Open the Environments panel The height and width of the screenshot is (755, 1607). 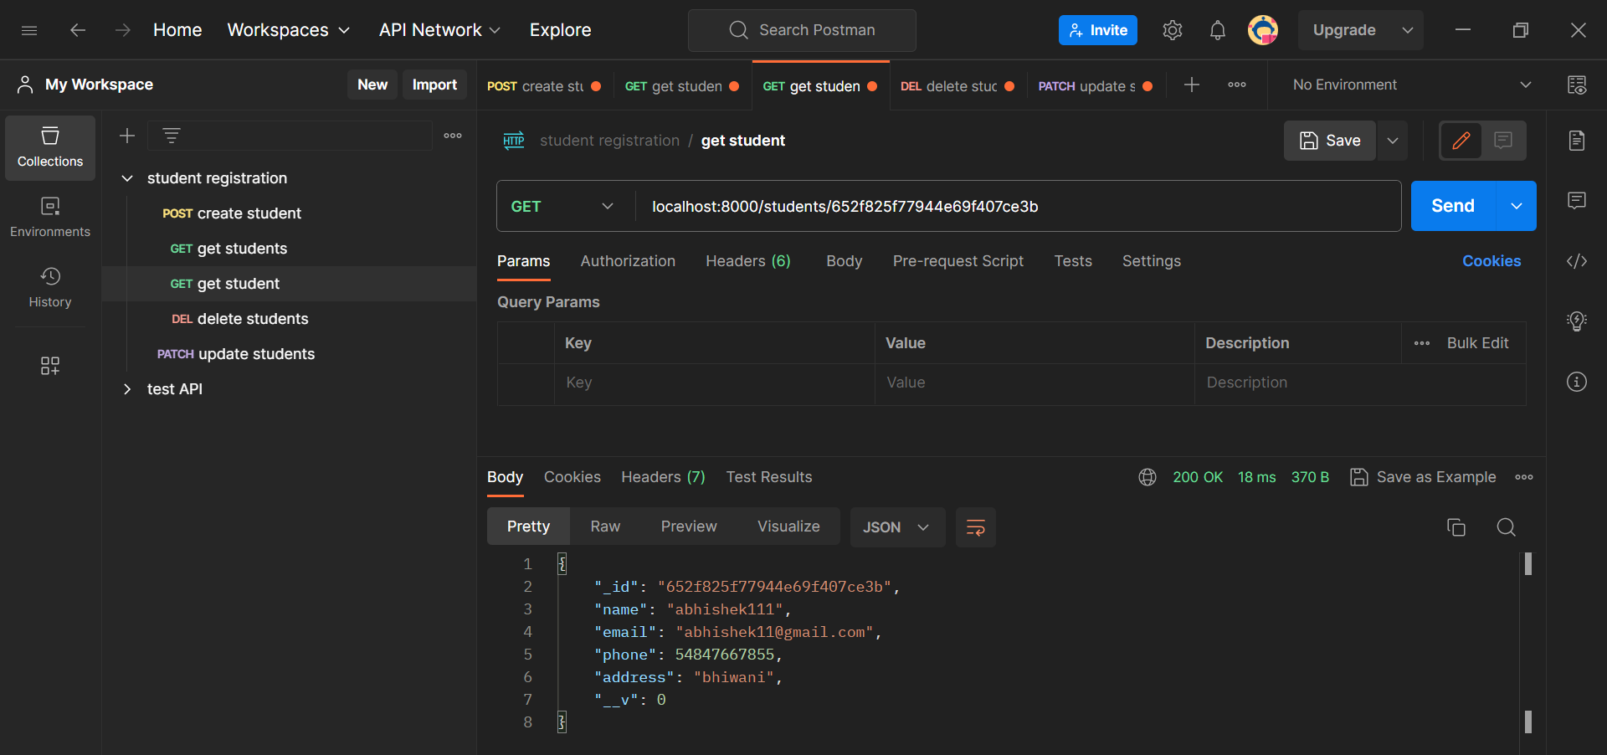(x=49, y=216)
